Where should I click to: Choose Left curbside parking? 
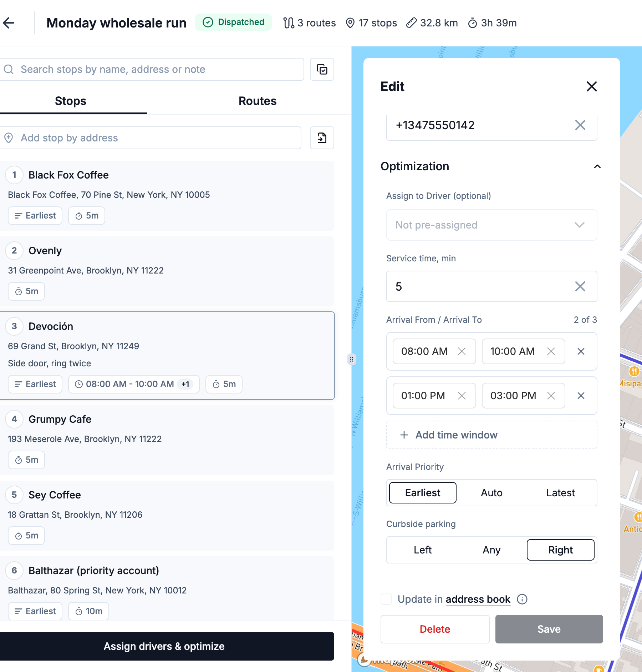coord(423,550)
